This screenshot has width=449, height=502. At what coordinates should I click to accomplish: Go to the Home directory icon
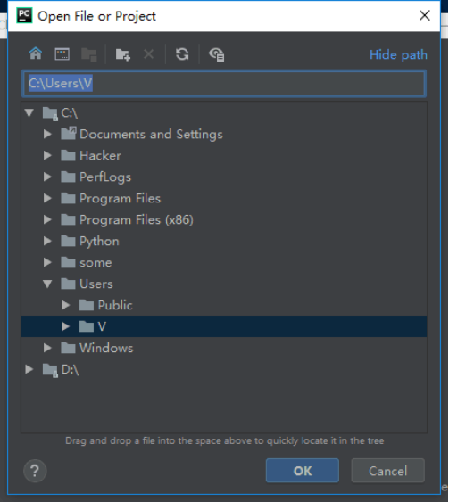click(x=36, y=53)
